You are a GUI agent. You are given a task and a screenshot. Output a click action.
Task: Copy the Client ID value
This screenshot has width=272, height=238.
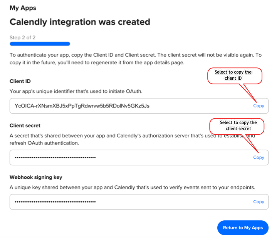[x=259, y=106]
